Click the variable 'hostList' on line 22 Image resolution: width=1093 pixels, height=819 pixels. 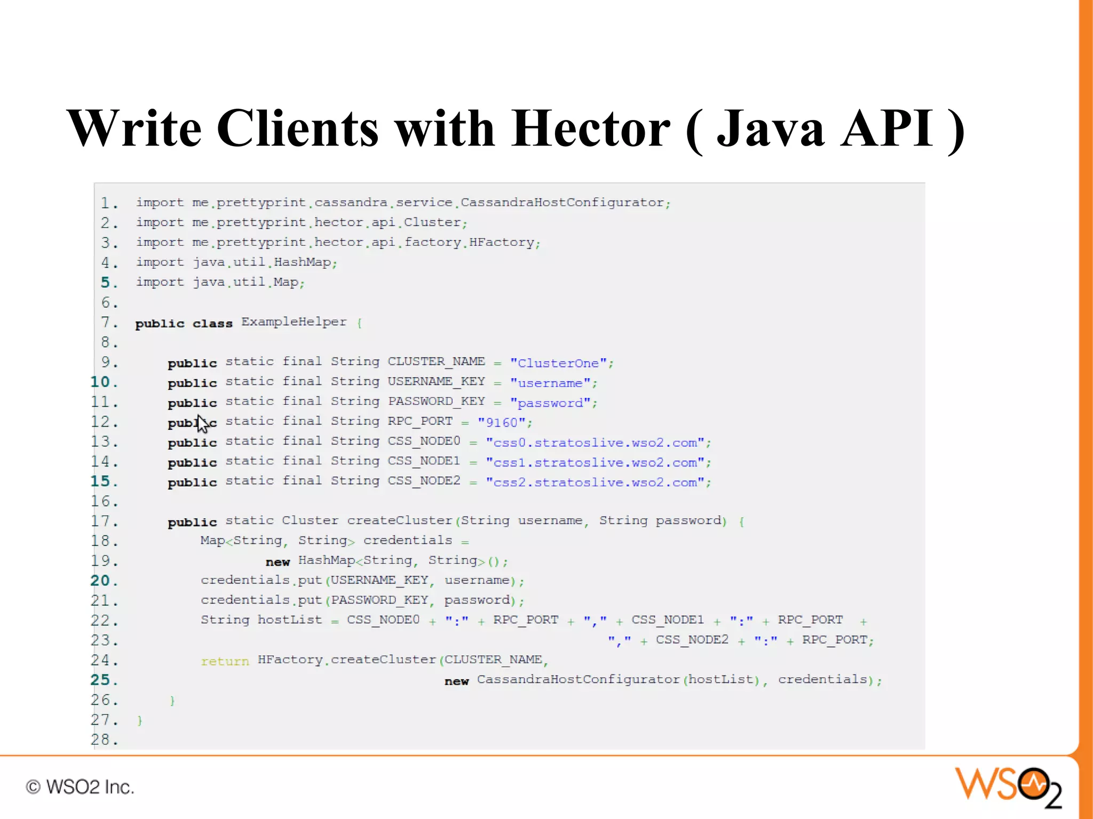click(290, 620)
